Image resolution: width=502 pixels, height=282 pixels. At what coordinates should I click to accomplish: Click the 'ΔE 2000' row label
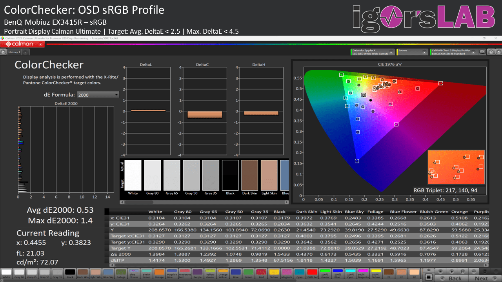click(120, 255)
